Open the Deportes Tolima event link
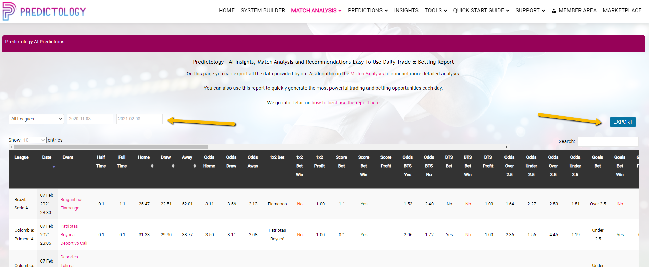The width and height of the screenshot is (649, 267). pos(69,261)
